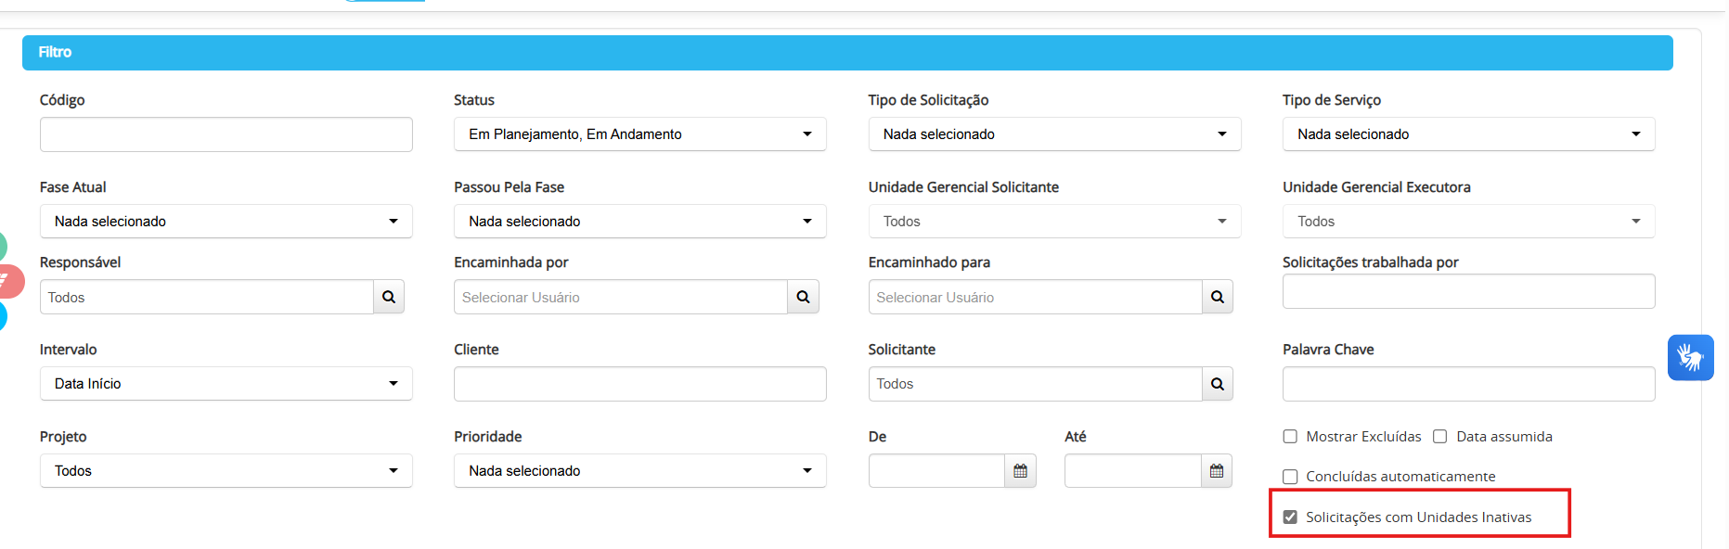This screenshot has width=1729, height=549.
Task: Click into the Palavra Chave field
Action: click(1469, 384)
